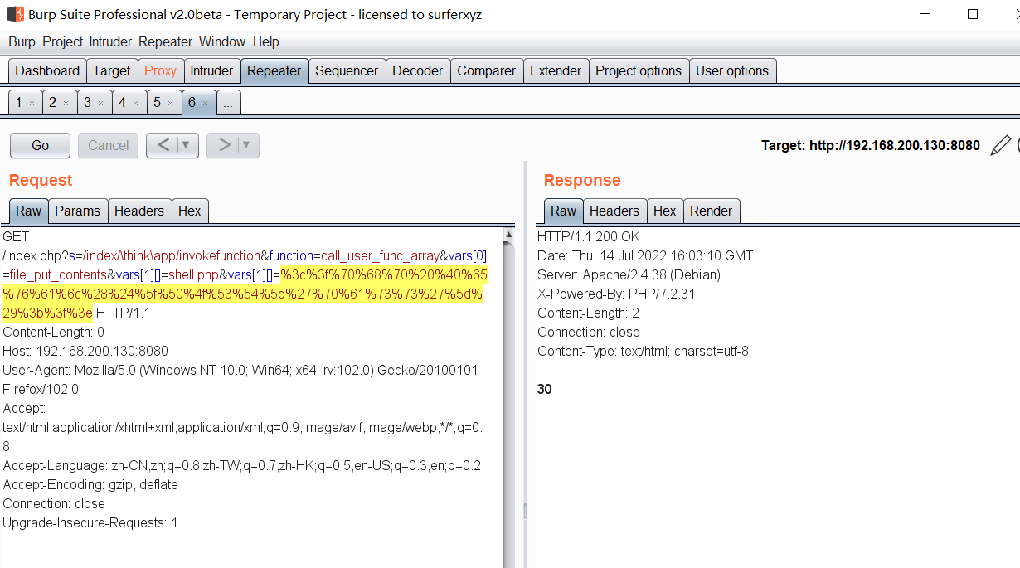
Task: Select Repeater request tab 4
Action: [x=123, y=103]
